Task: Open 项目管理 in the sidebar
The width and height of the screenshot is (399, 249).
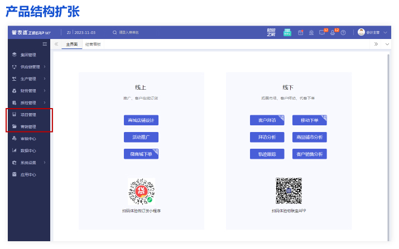Action: (28, 115)
